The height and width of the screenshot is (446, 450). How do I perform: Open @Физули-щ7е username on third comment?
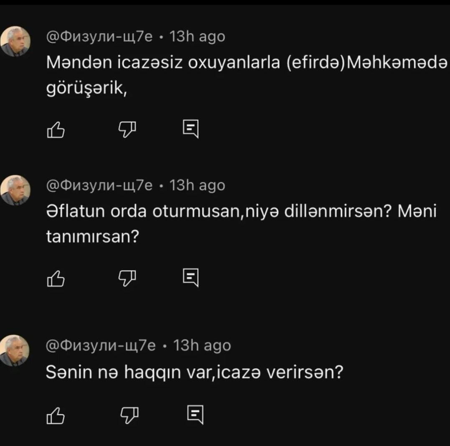pyautogui.click(x=101, y=345)
